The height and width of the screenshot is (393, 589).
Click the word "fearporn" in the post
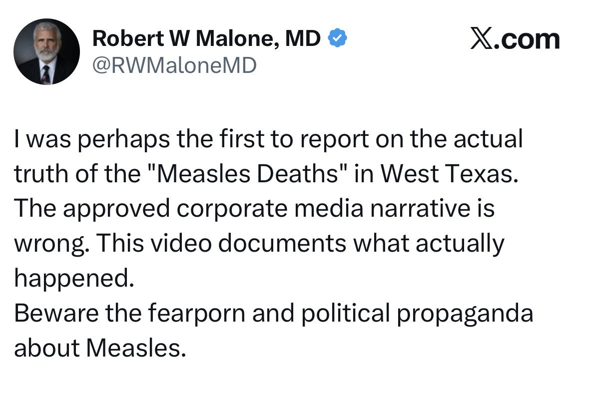[x=196, y=313]
